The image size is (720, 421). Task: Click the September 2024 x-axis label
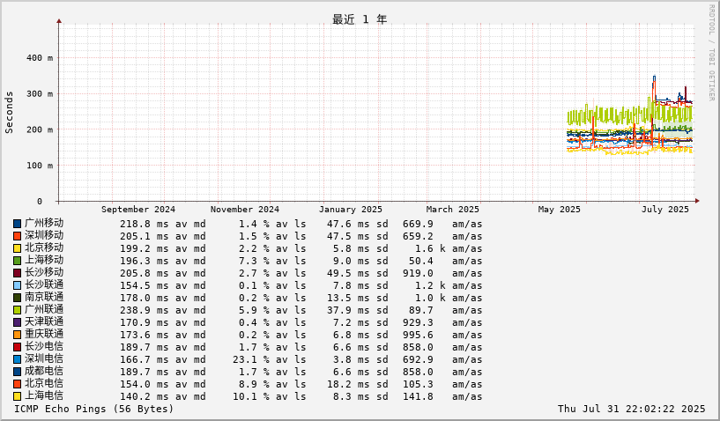coord(138,210)
